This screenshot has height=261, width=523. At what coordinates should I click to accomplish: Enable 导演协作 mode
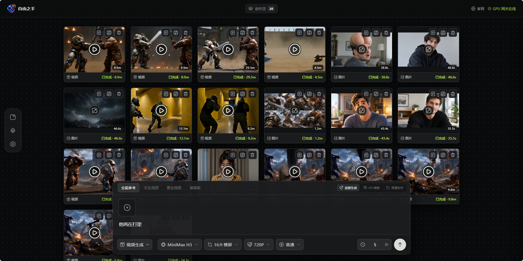click(395, 188)
